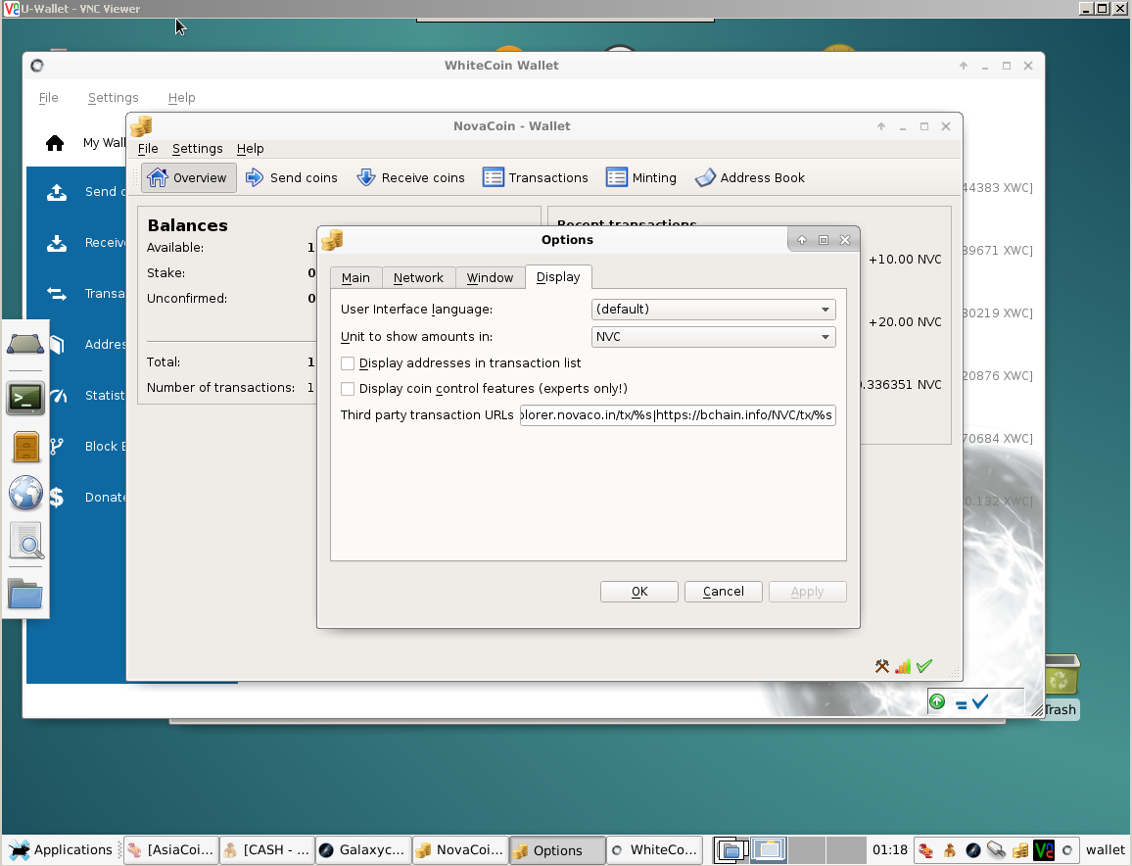Open the blue folder dock icon
This screenshot has height=866, width=1132.
click(25, 594)
